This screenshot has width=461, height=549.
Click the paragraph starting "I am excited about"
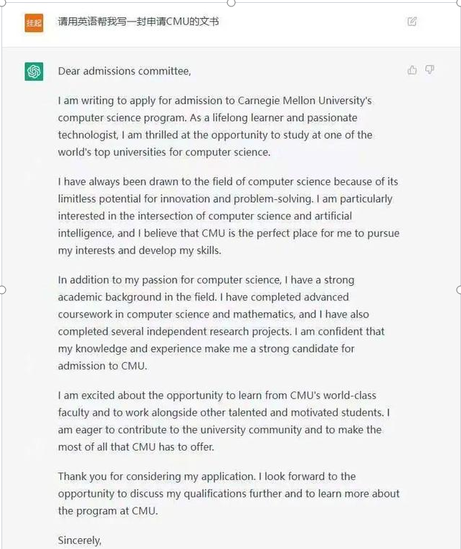pyautogui.click(x=224, y=421)
